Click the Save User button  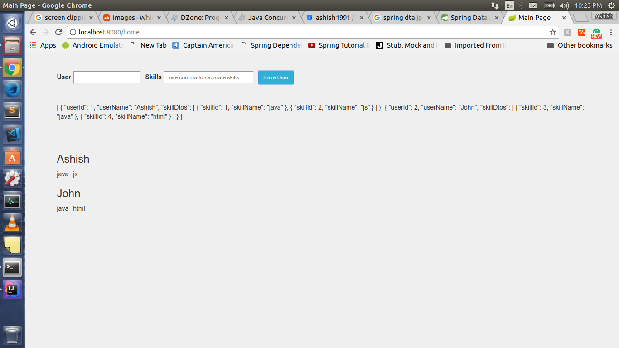point(276,77)
